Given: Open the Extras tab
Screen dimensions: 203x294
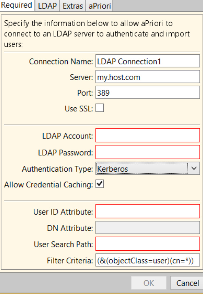Looking at the screenshot, I should point(72,6).
